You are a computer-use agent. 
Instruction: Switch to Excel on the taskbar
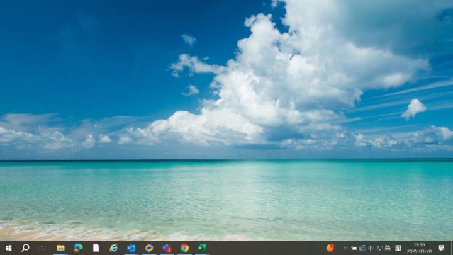tap(202, 248)
